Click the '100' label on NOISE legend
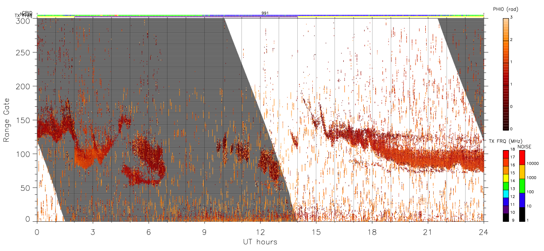Screen dimensions: 544x251 pyautogui.click(x=531, y=193)
